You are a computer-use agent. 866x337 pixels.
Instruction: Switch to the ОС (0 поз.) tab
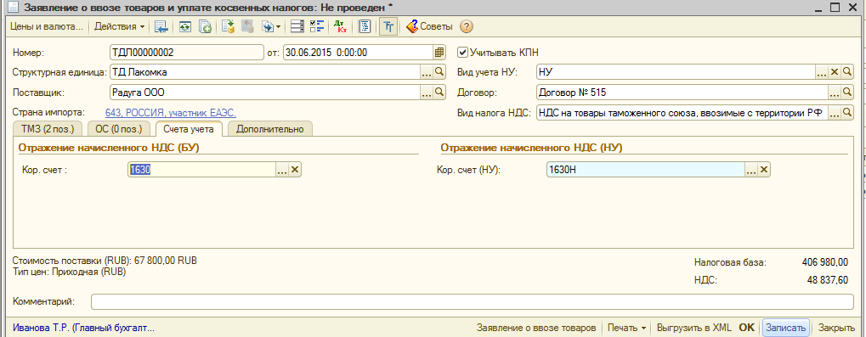119,128
